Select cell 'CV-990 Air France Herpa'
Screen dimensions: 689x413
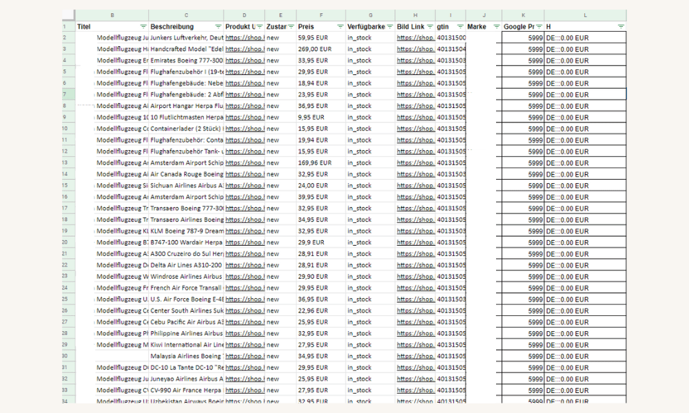pos(186,390)
